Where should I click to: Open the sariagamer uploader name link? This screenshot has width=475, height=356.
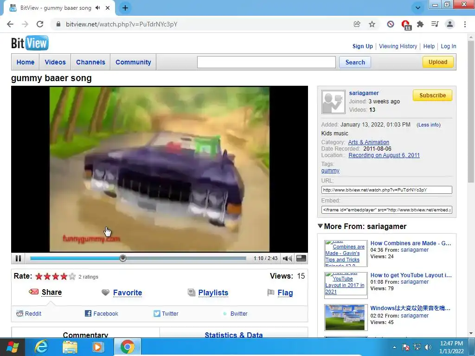click(x=364, y=93)
